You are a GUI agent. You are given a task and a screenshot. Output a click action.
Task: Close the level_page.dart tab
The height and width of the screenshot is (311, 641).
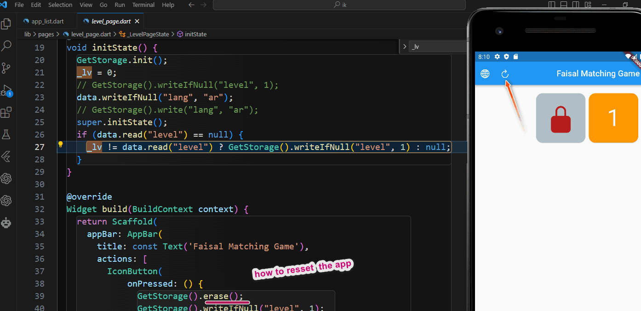point(137,21)
